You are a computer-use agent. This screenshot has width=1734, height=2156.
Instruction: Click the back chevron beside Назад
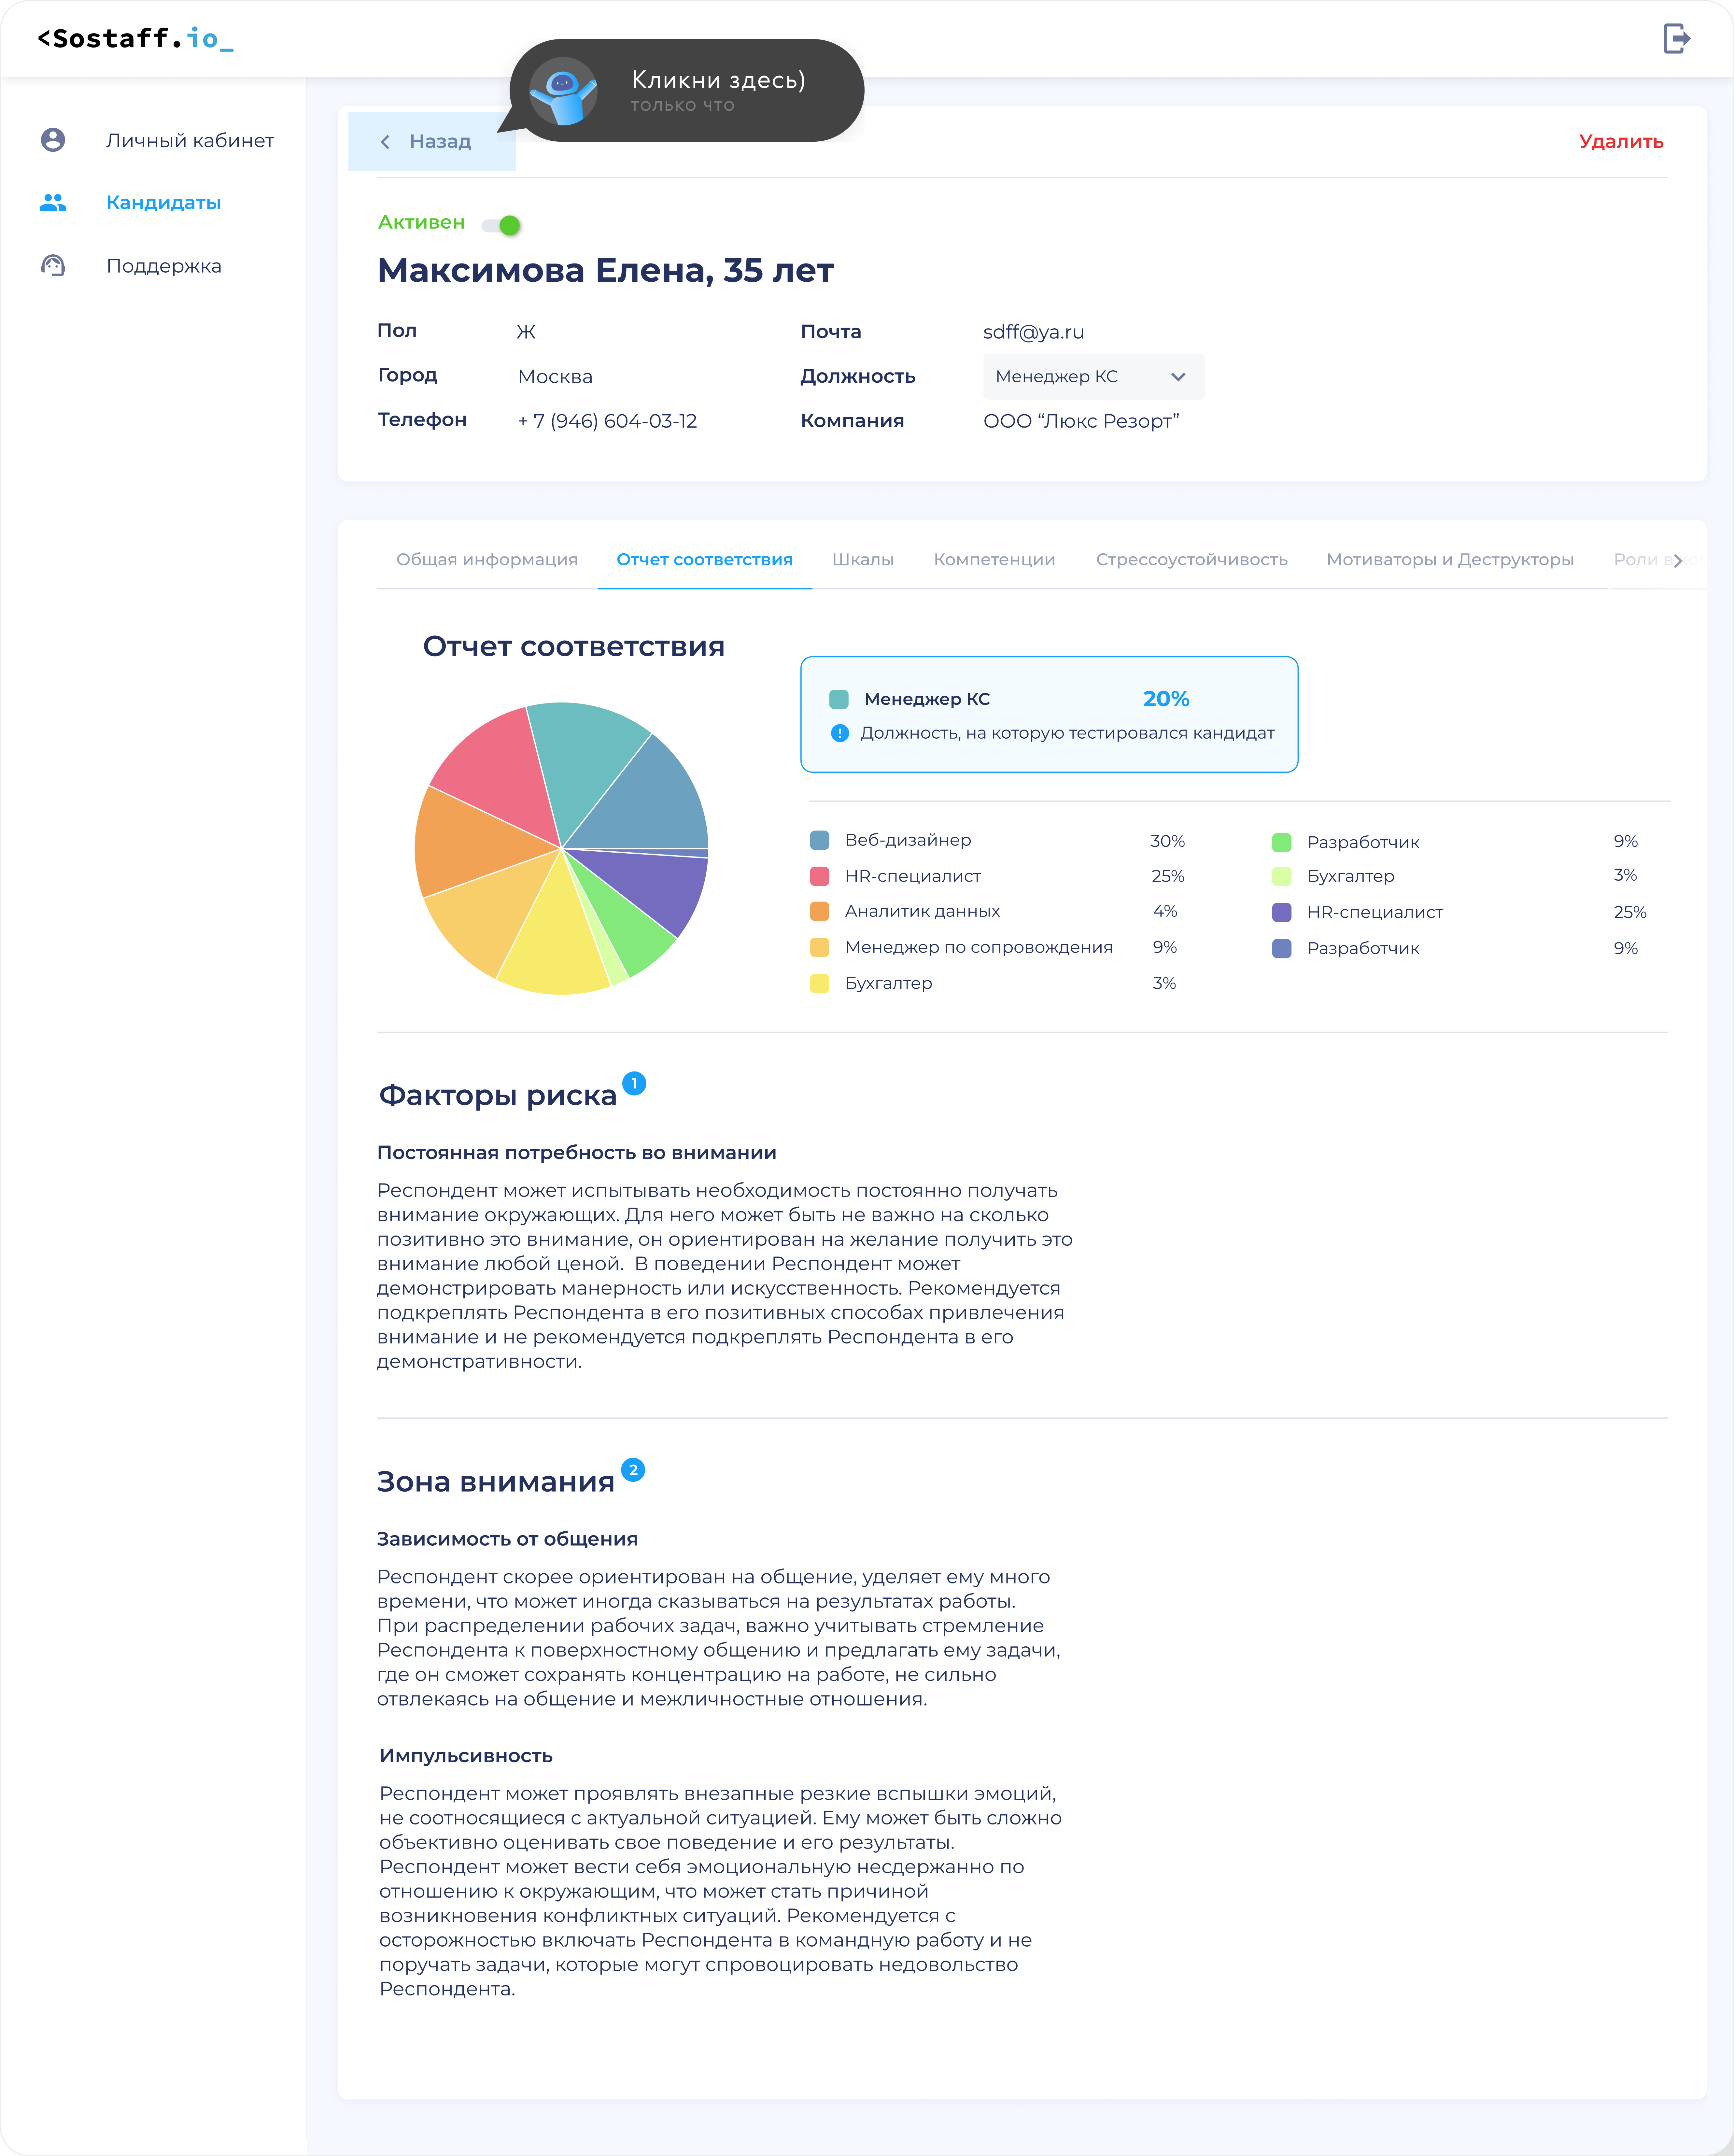(x=385, y=142)
